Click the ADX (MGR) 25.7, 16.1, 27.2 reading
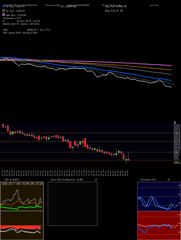Viewport: 181px width, 240px height. pos(27,30)
